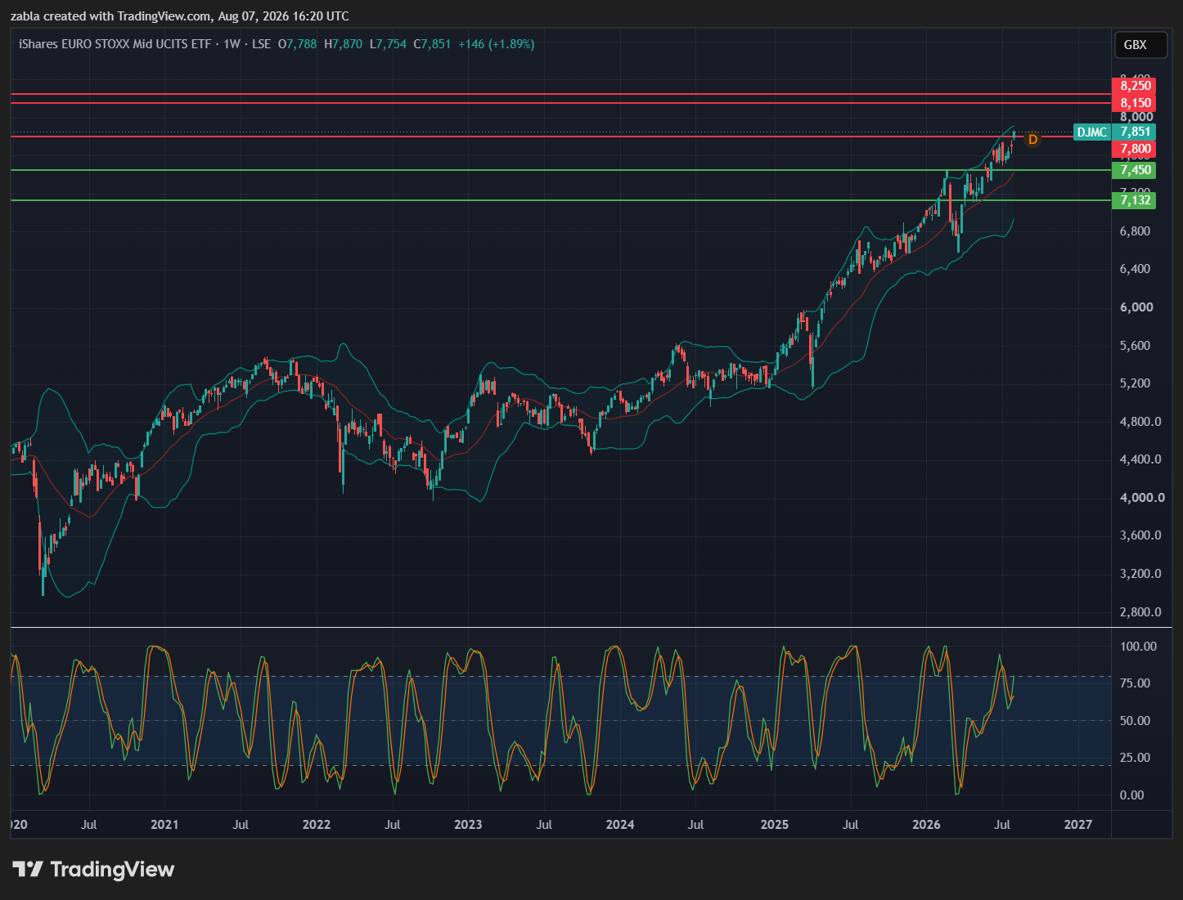Click the 6,400 price axis label
The width and height of the screenshot is (1183, 900).
point(1135,269)
